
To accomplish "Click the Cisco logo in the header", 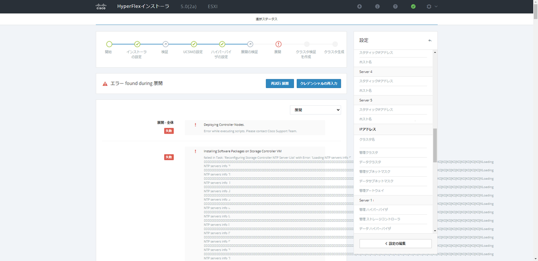I will [x=101, y=6].
